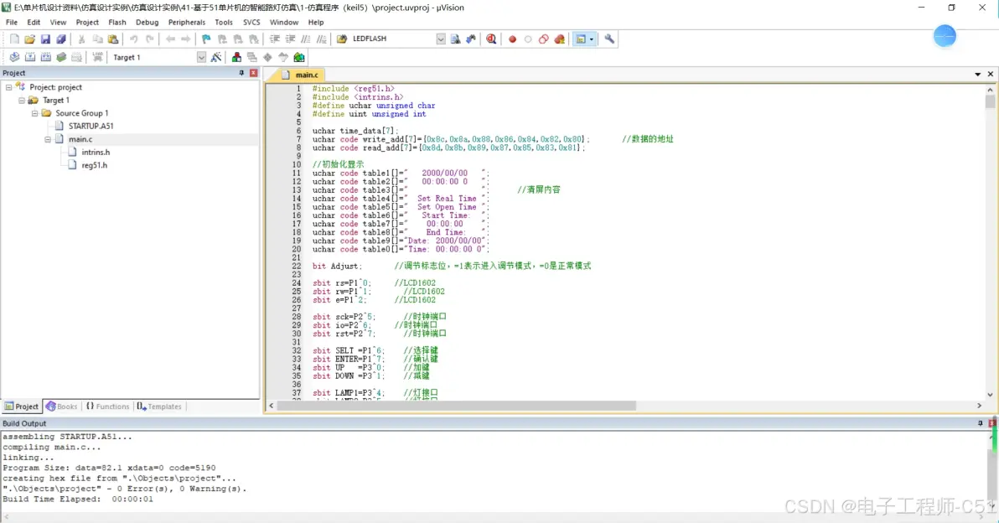Viewport: 999px width, 523px height.
Task: Click the Open file folder icon
Action: [x=30, y=39]
